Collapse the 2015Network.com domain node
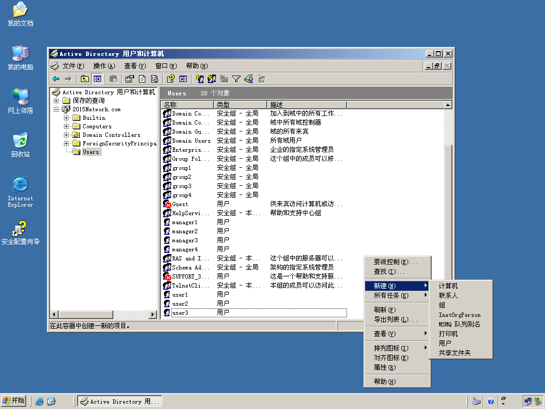 click(x=56, y=109)
